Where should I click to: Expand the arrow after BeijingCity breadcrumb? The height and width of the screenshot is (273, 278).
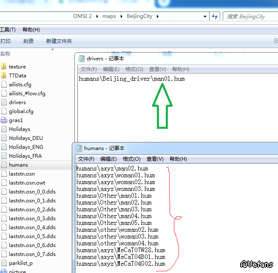158,16
